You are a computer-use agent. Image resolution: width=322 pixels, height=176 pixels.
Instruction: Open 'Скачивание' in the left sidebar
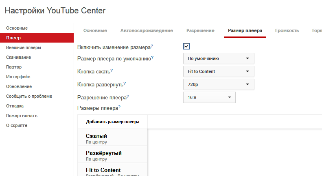point(18,57)
